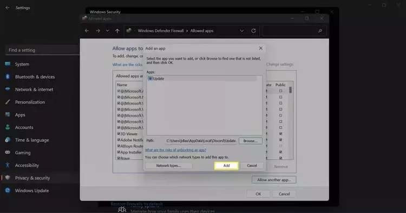The height and width of the screenshot is (213, 406).
Task: Open recent locations dropdown arrow
Action: click(107, 31)
